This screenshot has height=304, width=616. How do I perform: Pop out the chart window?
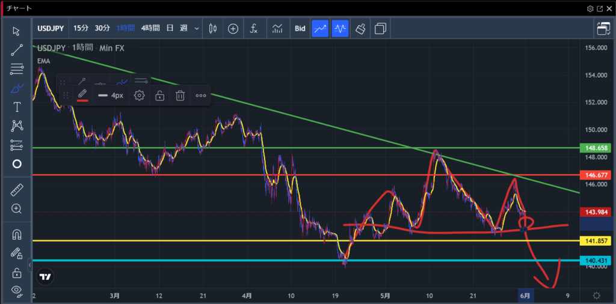tap(600, 8)
